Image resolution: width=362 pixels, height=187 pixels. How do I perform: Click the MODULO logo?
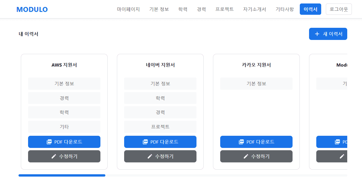32,9
